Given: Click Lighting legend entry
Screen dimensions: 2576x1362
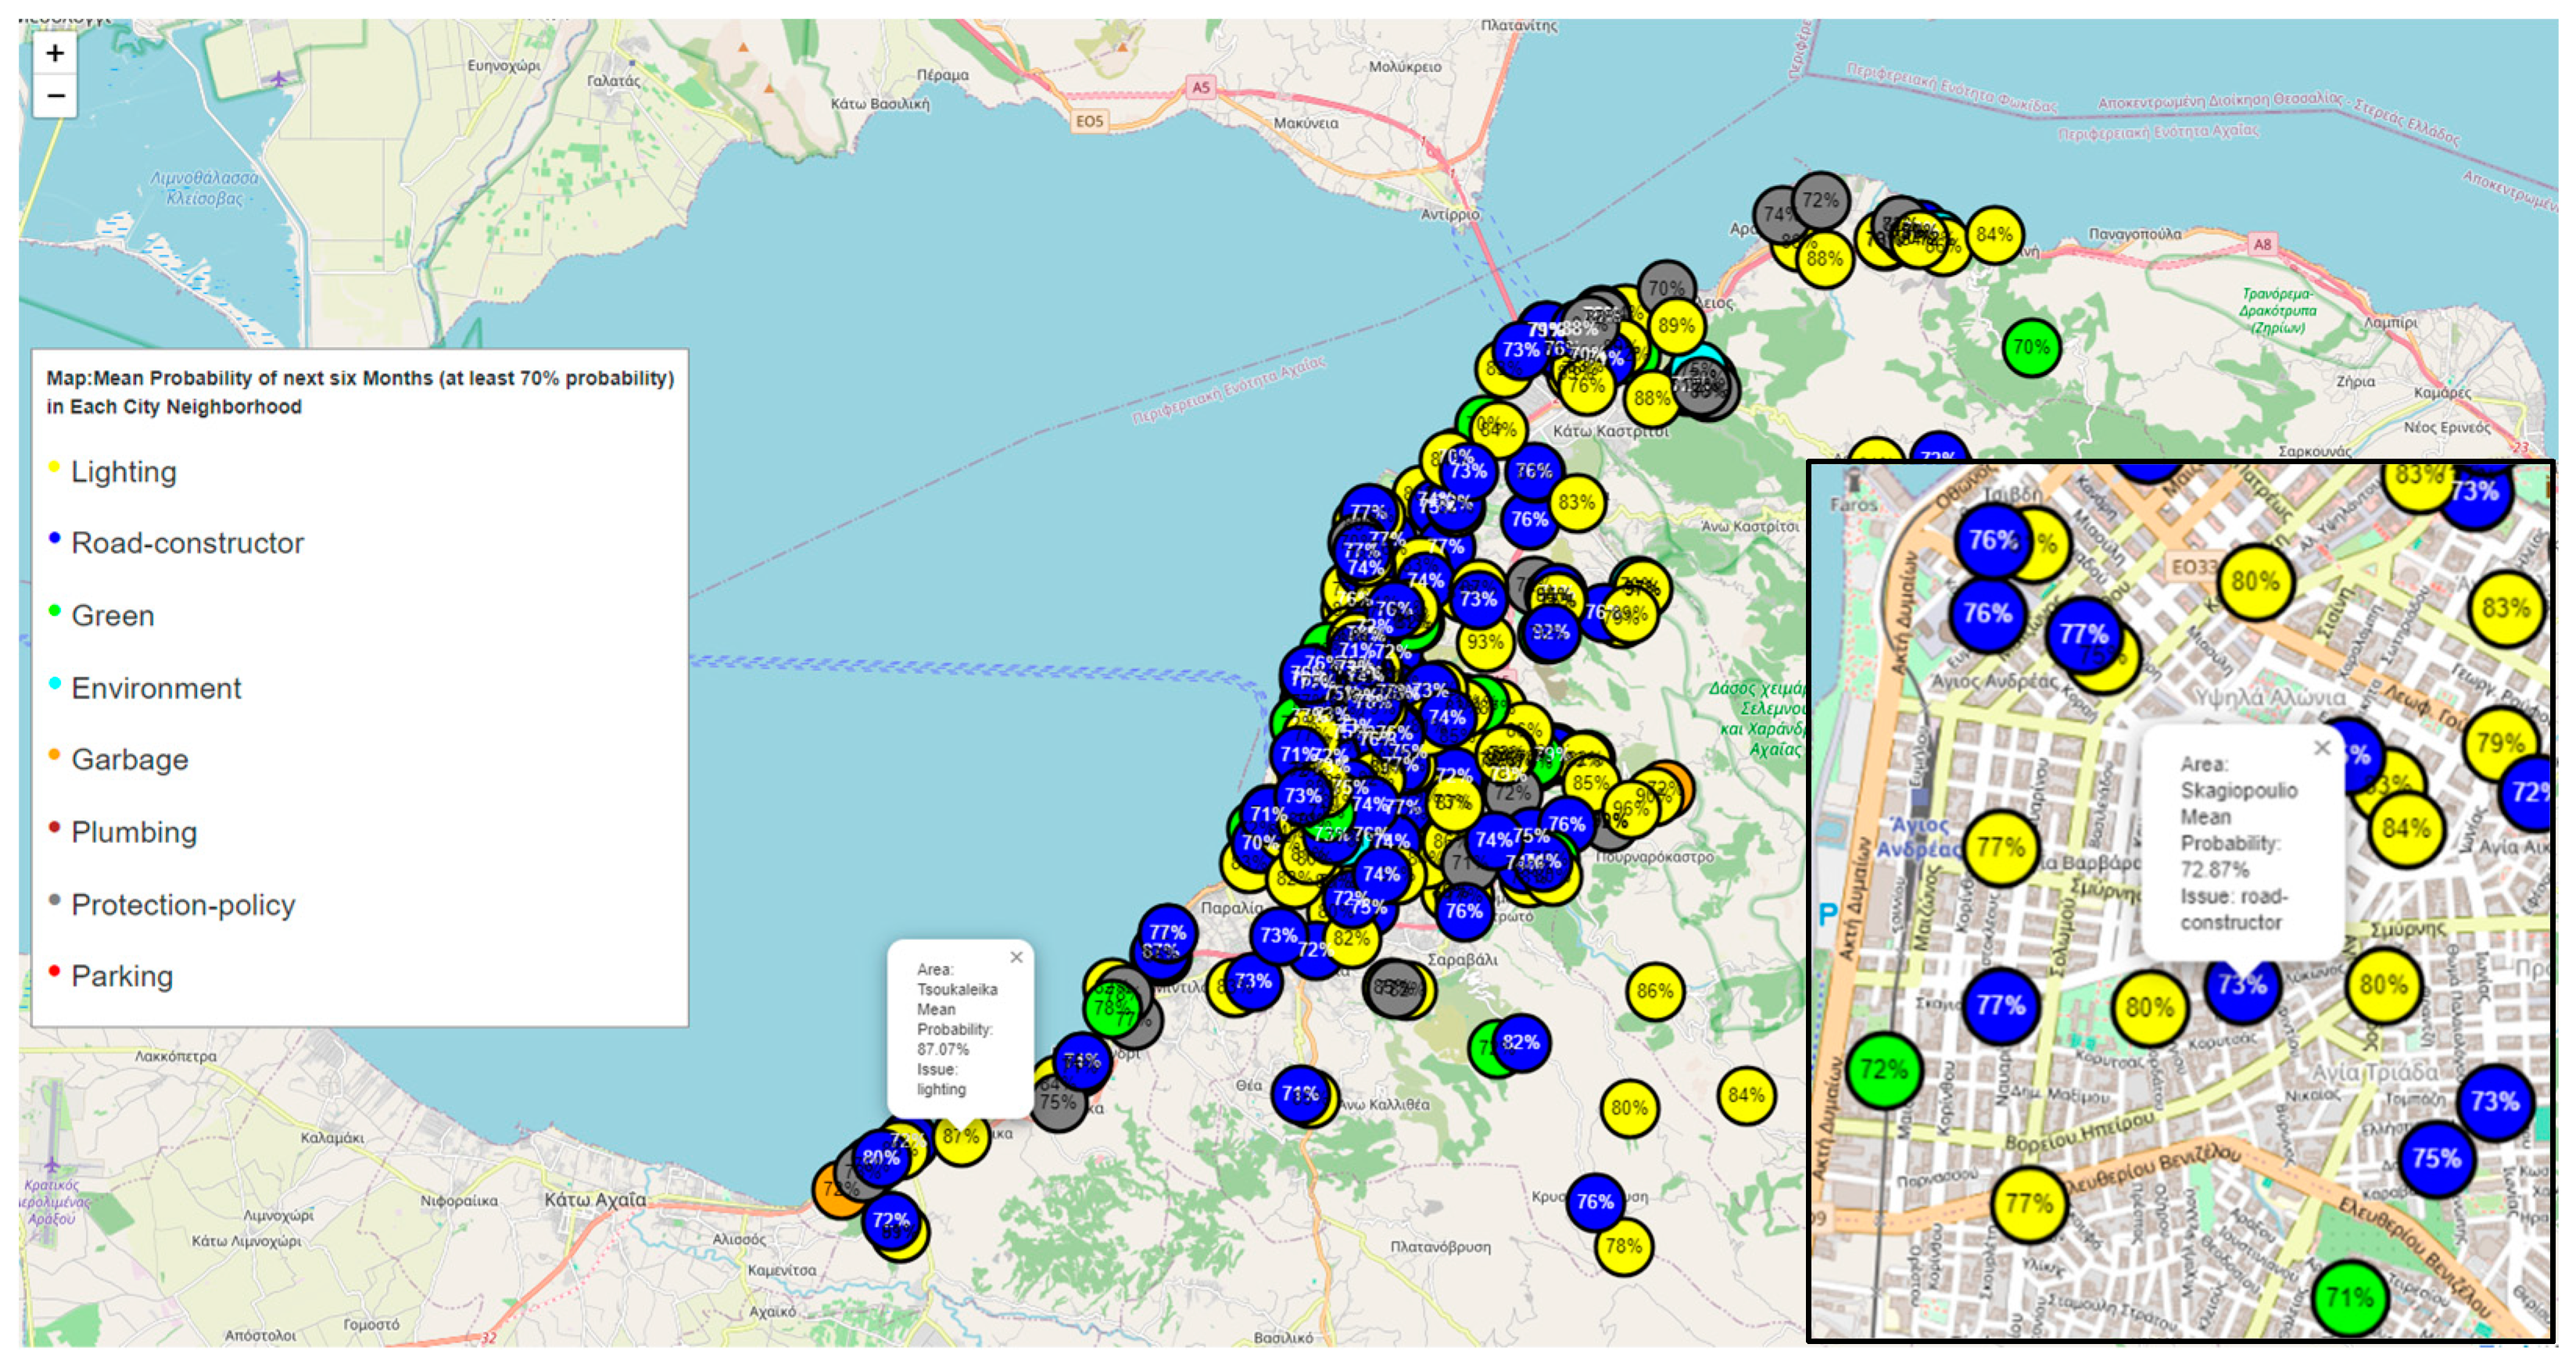Looking at the screenshot, I should [123, 472].
